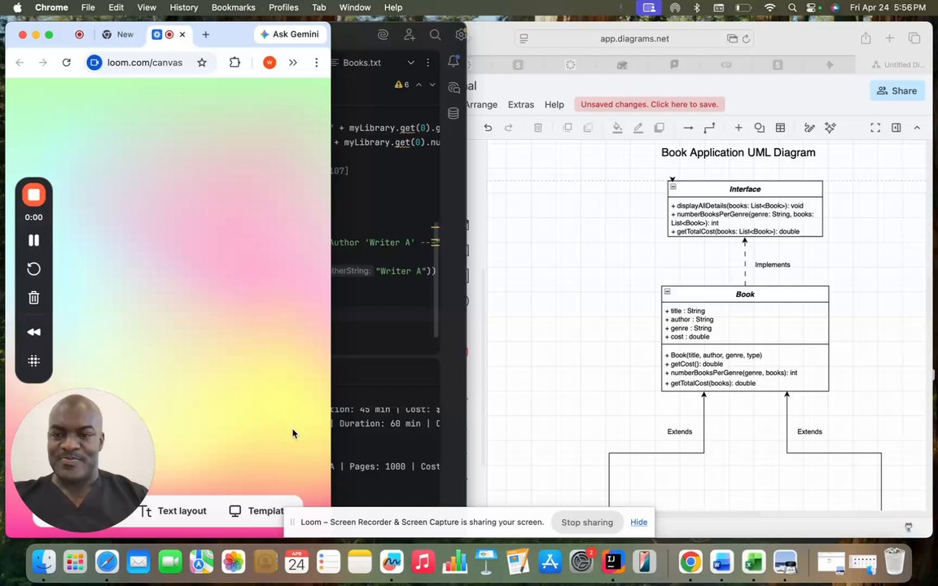Click the Share button in diagrams.net

pyautogui.click(x=896, y=91)
